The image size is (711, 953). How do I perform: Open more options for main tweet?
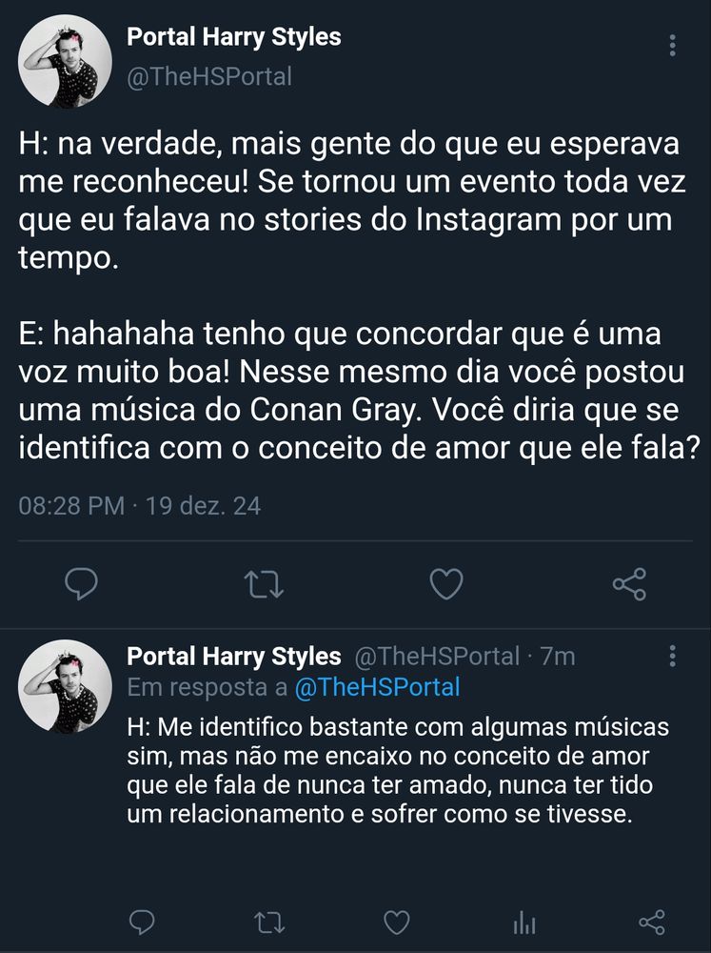tap(672, 46)
